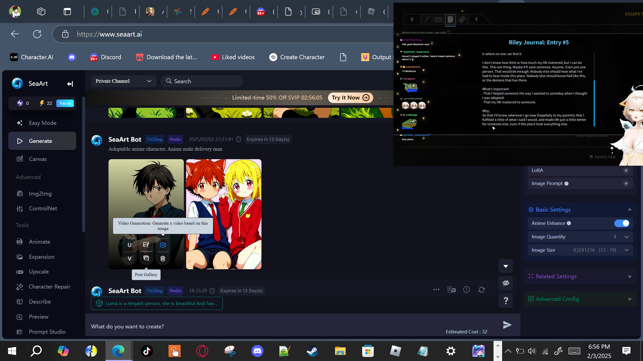Add an Image Prompt with plus button
The height and width of the screenshot is (361, 643).
626,184
